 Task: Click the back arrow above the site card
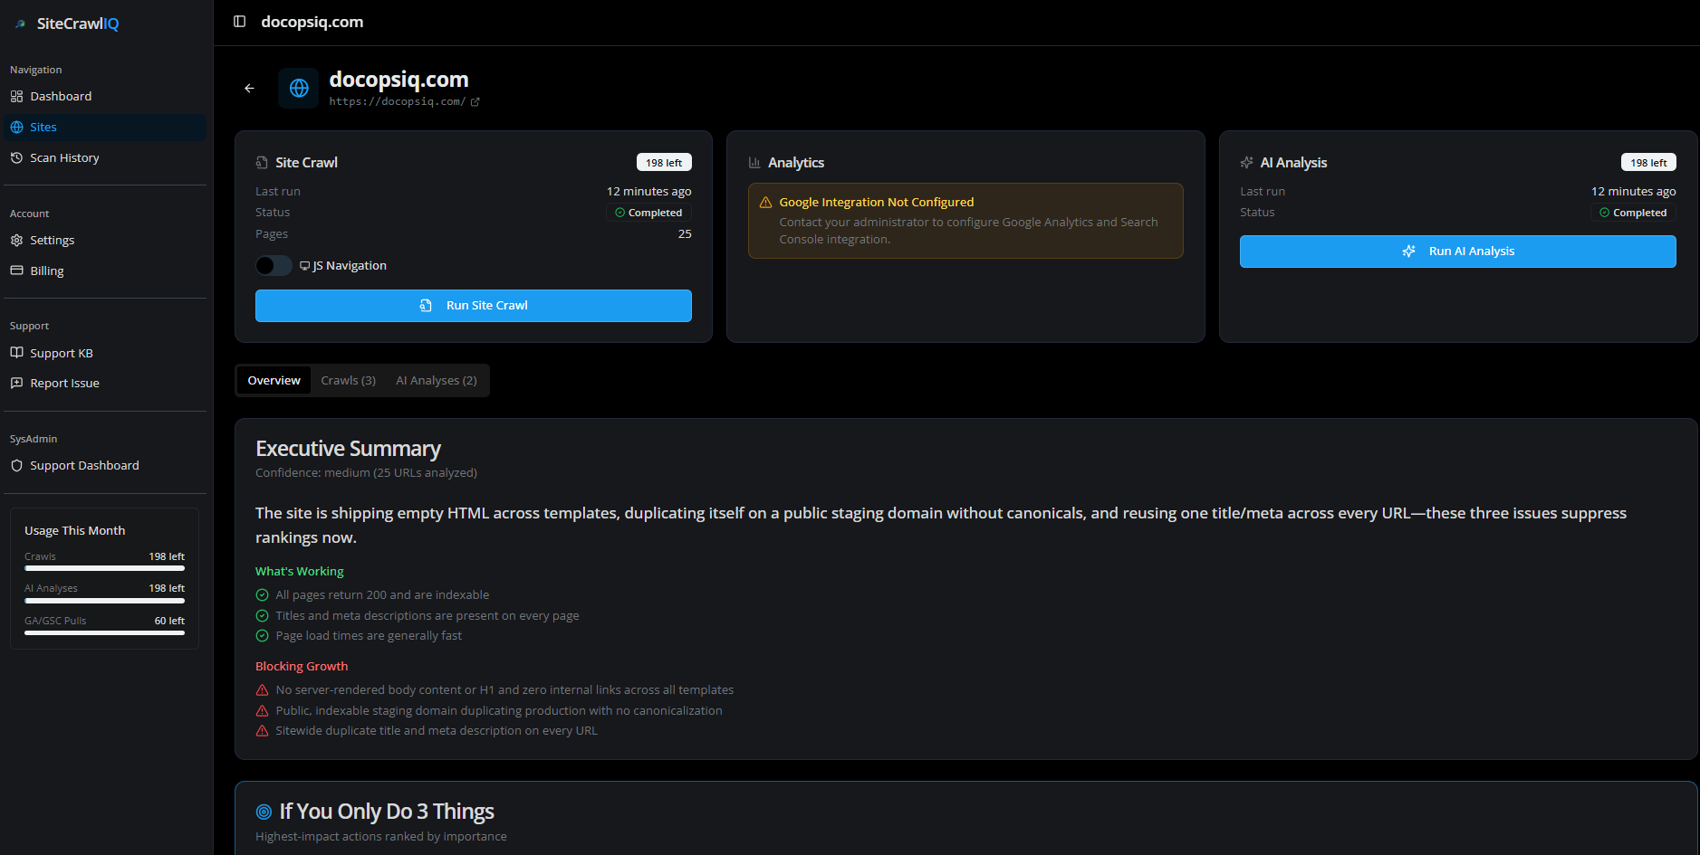pos(249,88)
